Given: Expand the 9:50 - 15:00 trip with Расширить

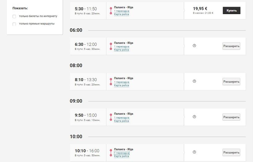Looking at the screenshot, I should pos(231,117).
